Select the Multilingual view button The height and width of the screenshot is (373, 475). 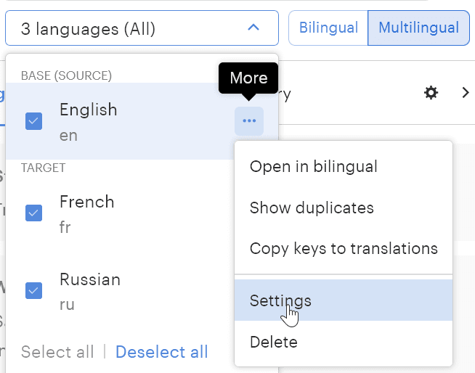(x=418, y=28)
